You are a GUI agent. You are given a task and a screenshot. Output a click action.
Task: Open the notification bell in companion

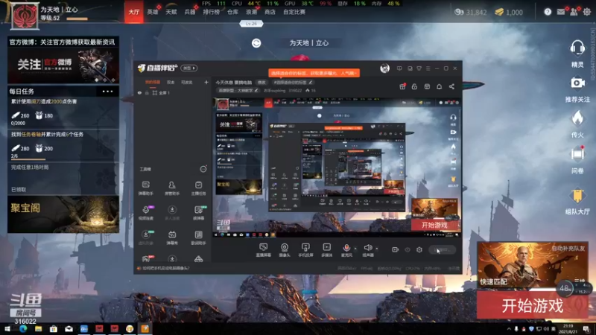pos(440,86)
